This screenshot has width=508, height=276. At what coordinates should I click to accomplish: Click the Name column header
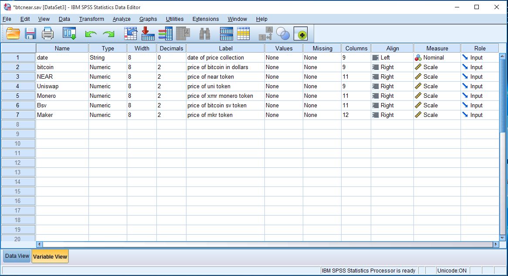point(62,48)
